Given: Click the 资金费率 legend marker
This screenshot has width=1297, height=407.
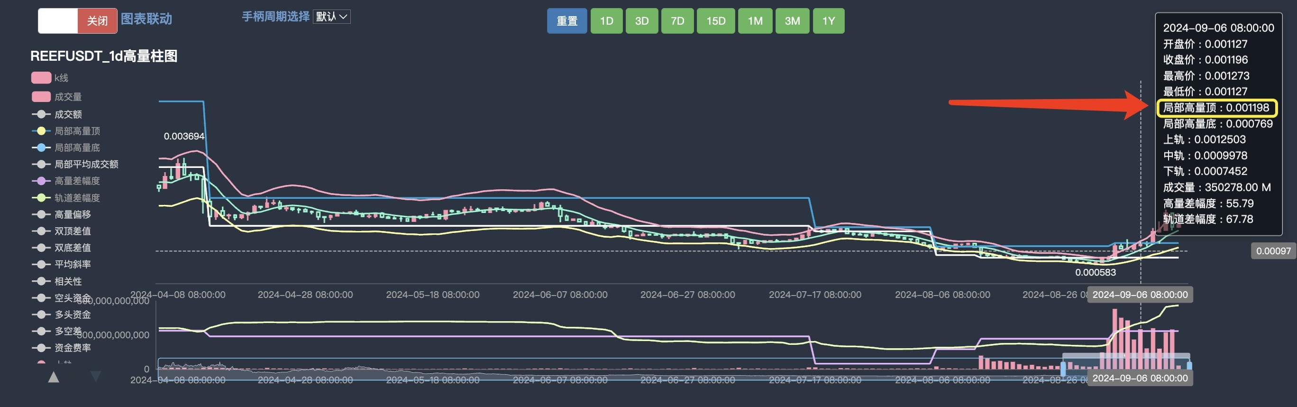Looking at the screenshot, I should 41,348.
